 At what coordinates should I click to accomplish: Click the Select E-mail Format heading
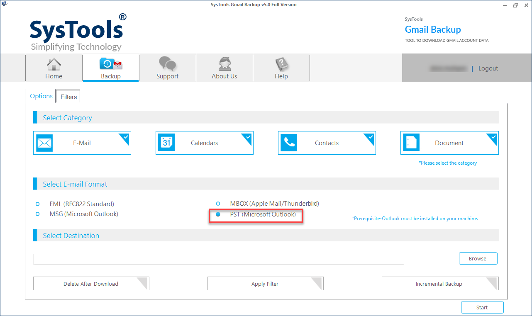tap(75, 184)
